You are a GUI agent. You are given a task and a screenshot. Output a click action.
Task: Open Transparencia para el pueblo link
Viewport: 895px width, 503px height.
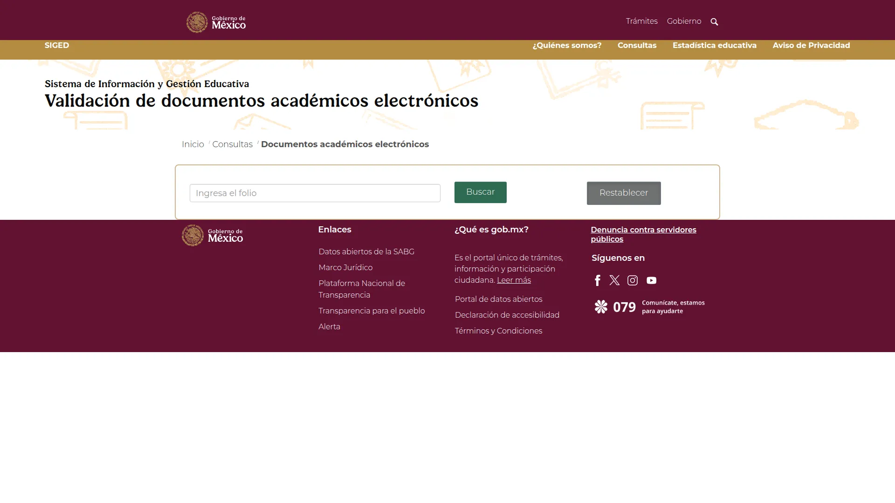[372, 311]
